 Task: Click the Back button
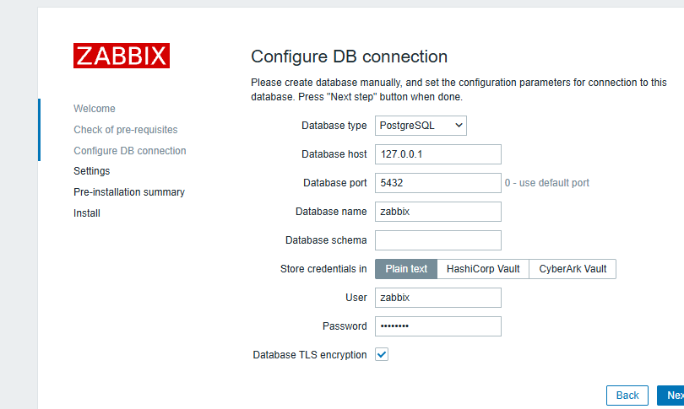coord(627,396)
